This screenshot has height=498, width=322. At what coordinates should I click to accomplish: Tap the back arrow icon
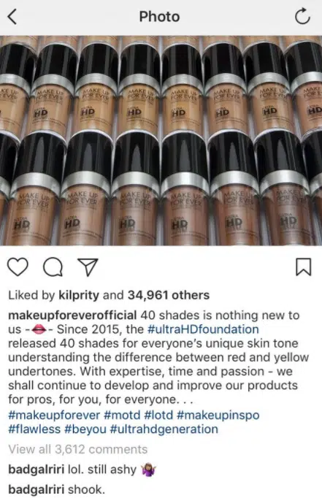pyautogui.click(x=12, y=17)
